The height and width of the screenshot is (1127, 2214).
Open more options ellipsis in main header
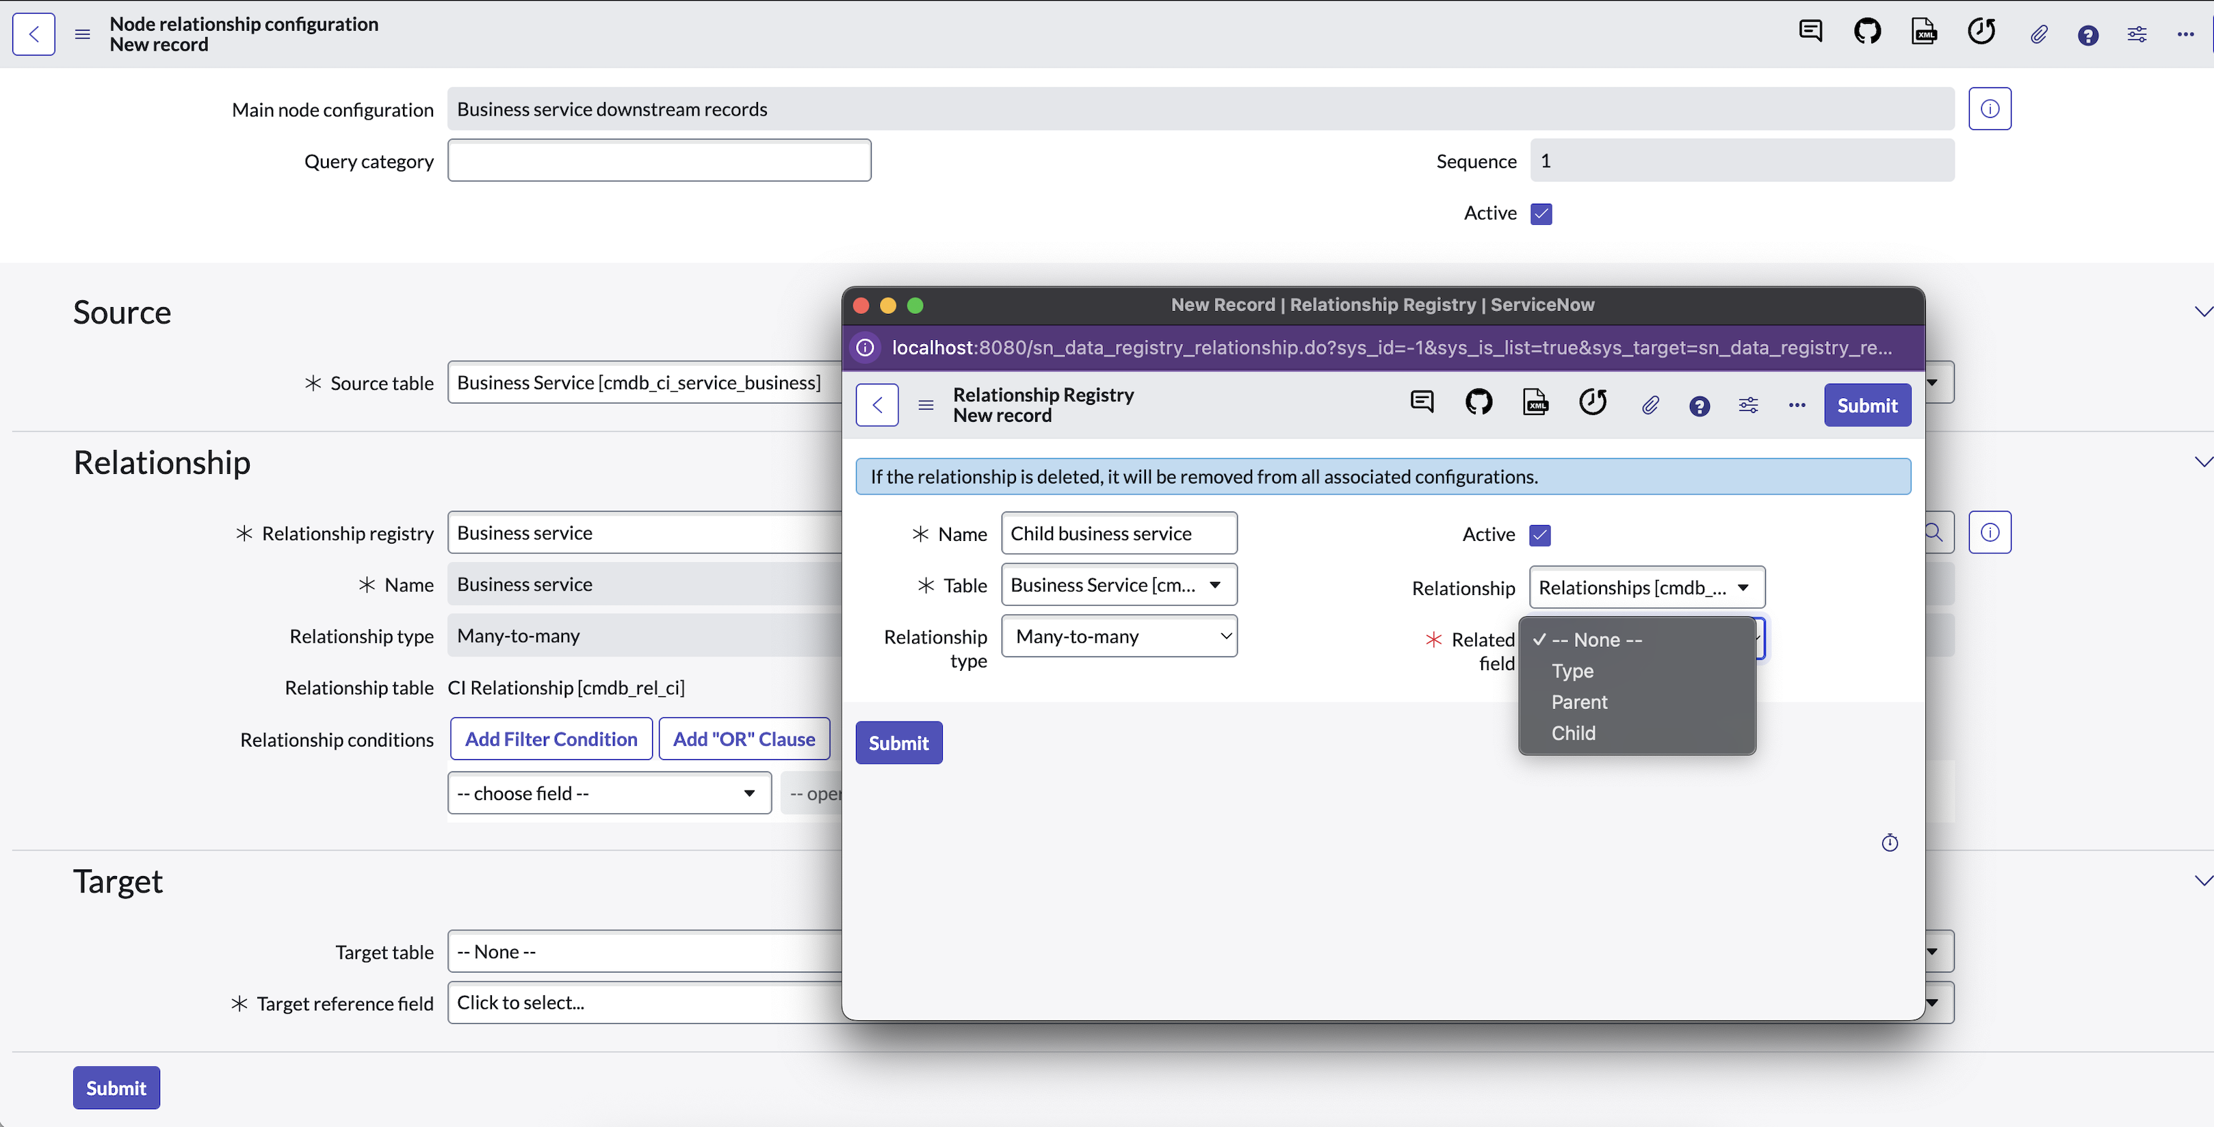pyautogui.click(x=2186, y=34)
